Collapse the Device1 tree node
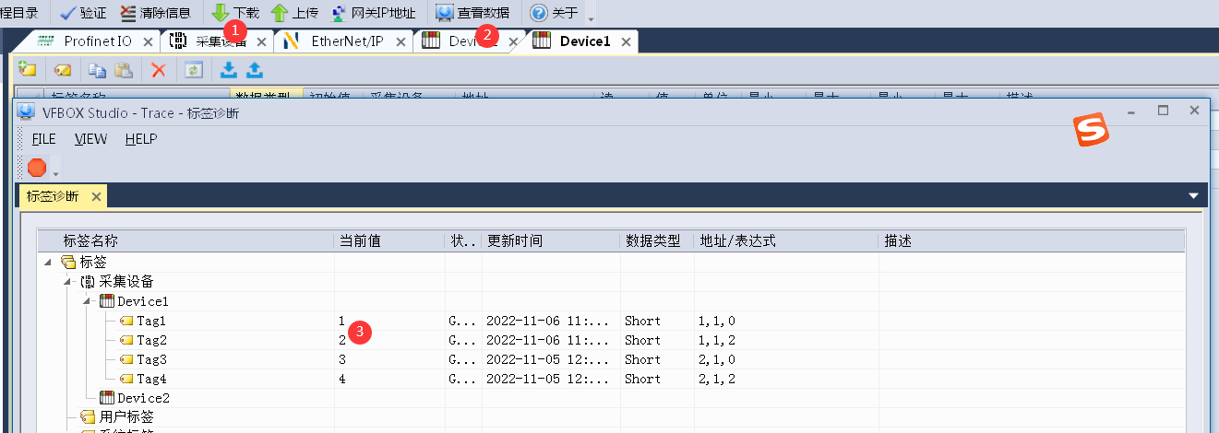 [x=87, y=301]
